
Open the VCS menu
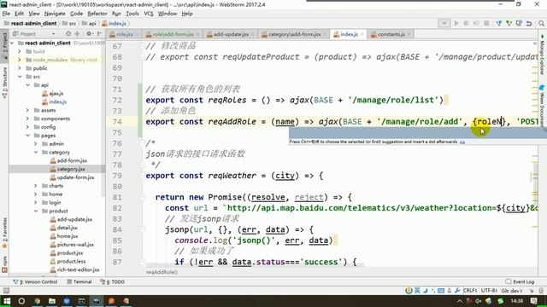(149, 14)
